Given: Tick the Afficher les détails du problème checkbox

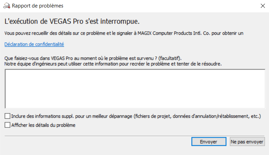Looking at the screenshot, I should point(8,125).
